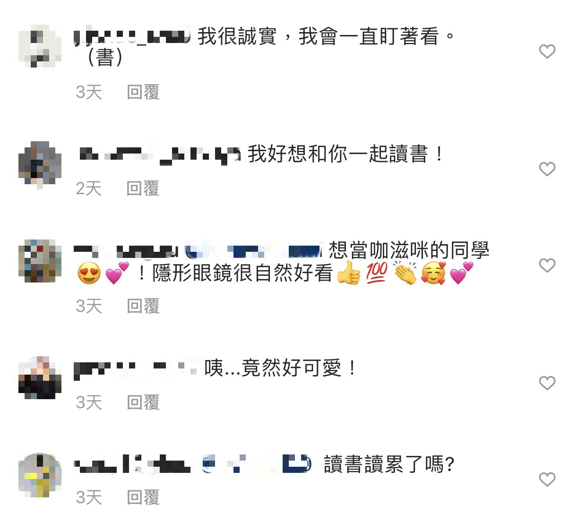
Task: Reply (回覆) to 咦...竟然好可愛 comment
Action: [143, 402]
